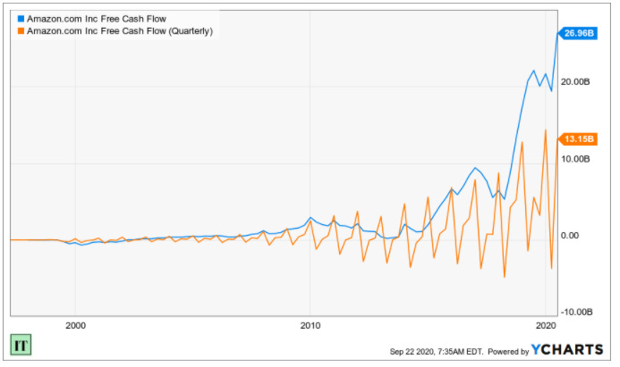The image size is (620, 367).
Task: Click the 10.00B y-axis label
Action: coord(575,159)
